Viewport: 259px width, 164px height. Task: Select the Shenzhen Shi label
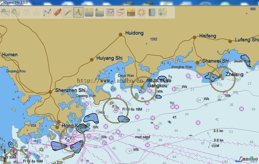pos(70,90)
